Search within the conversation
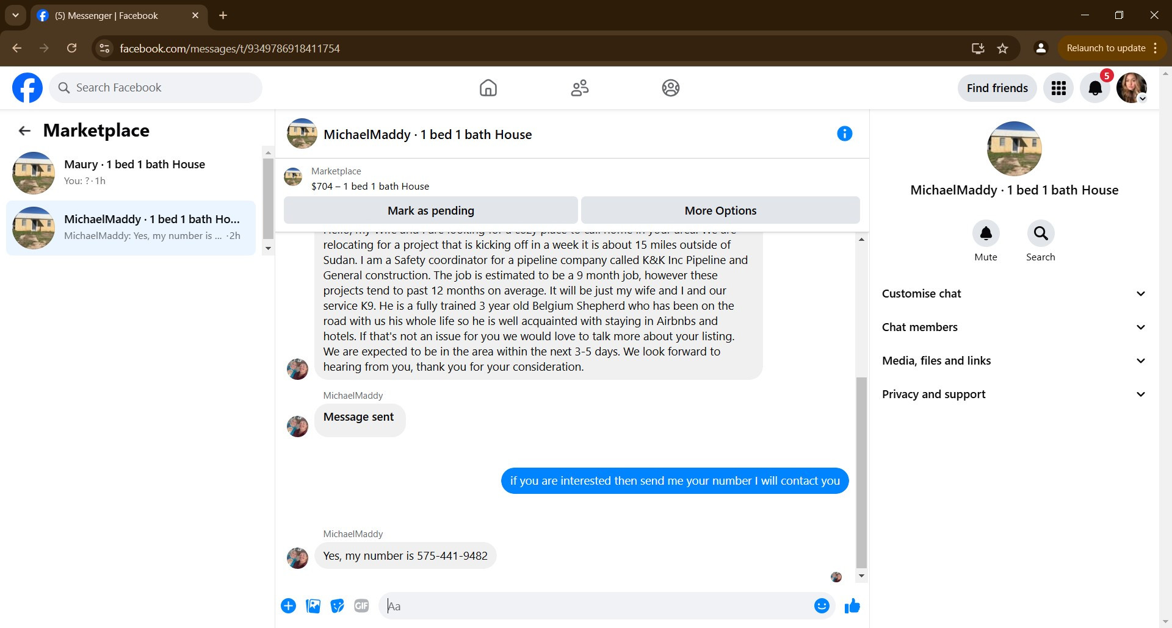The width and height of the screenshot is (1172, 628). pyautogui.click(x=1041, y=233)
